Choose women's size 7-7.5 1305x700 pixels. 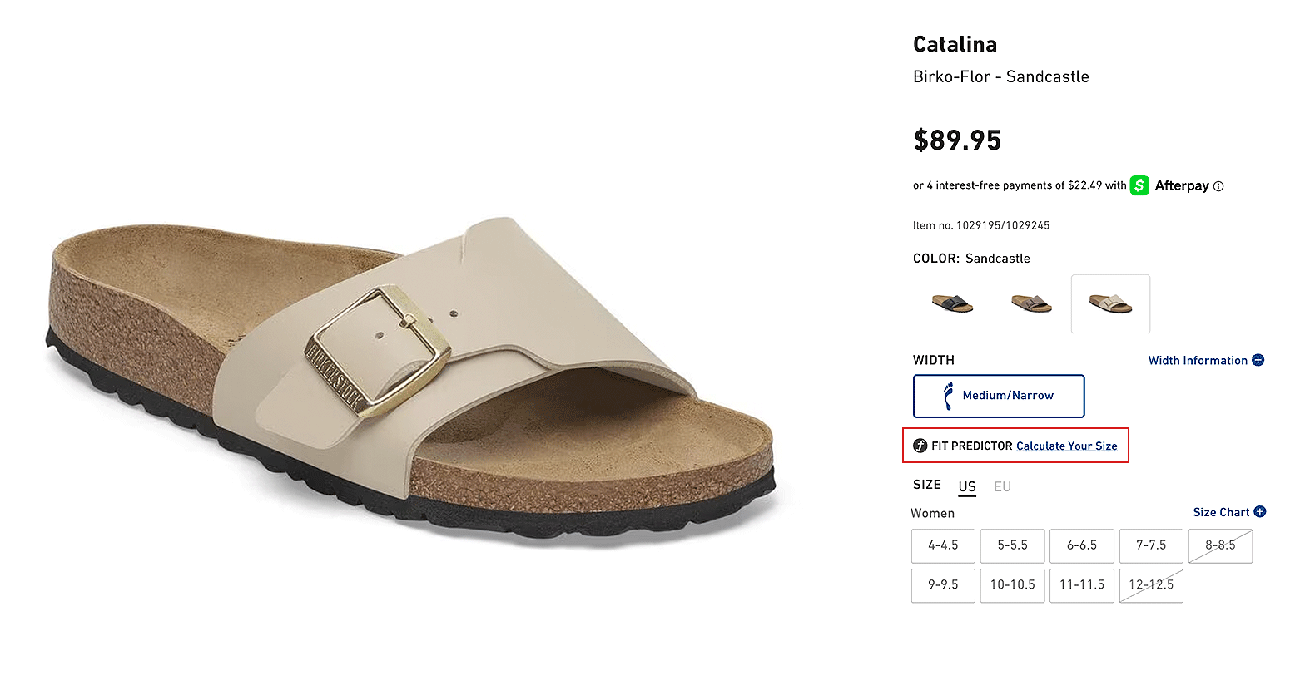(1151, 545)
